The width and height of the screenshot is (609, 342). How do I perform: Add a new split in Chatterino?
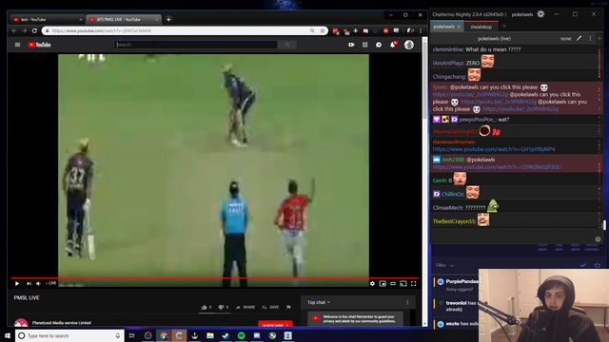599,38
